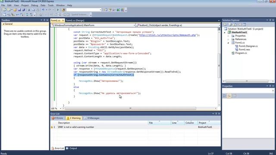Collapse the Form1.cs tree node

tap(229, 43)
